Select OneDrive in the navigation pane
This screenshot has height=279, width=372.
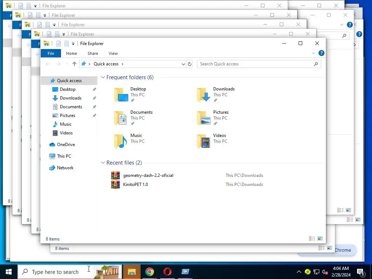pyautogui.click(x=66, y=145)
